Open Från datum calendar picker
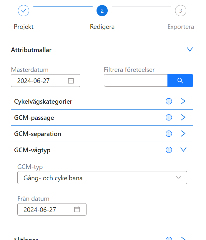Image resolution: width=206 pixels, height=240 pixels. click(77, 209)
